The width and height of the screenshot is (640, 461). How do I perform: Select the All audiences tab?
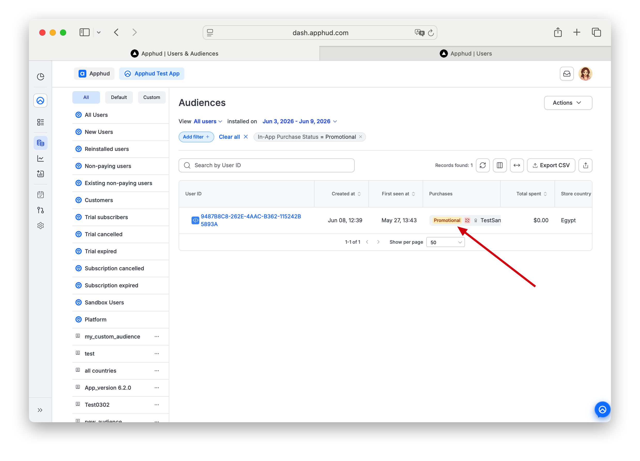tap(86, 97)
